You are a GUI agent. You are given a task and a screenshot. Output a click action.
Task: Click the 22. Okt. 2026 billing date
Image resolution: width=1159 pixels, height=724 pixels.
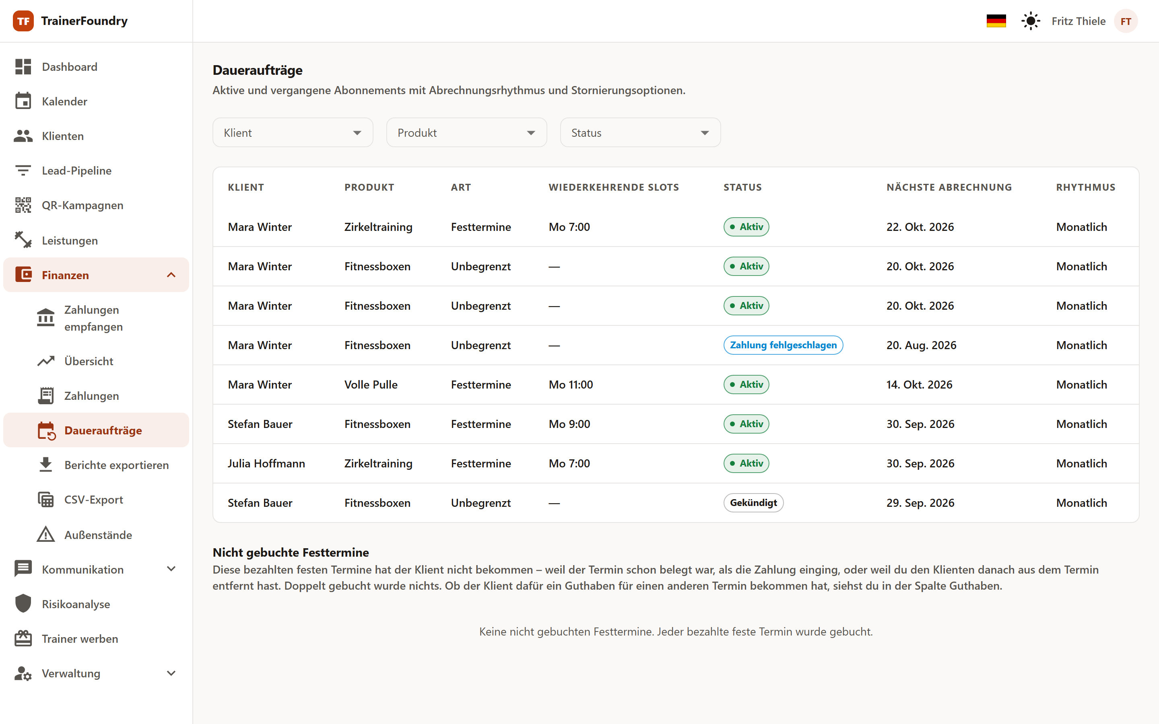(x=920, y=227)
